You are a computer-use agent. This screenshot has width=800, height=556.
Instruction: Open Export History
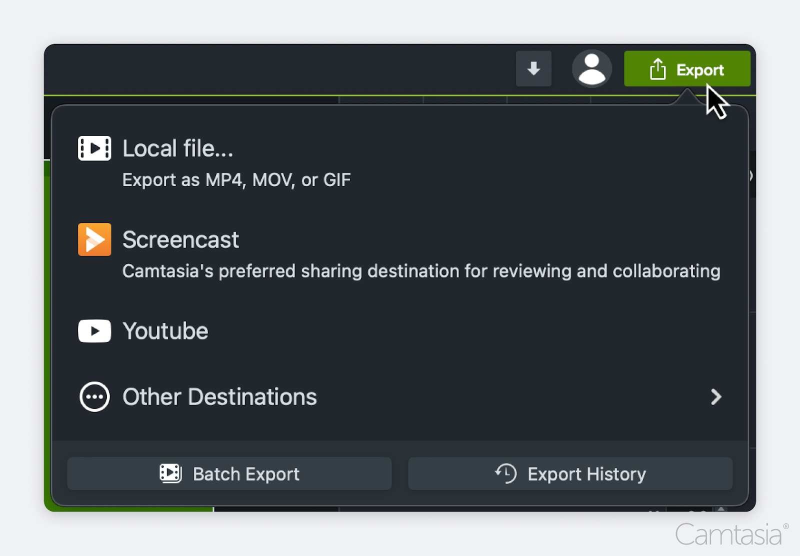(x=570, y=474)
